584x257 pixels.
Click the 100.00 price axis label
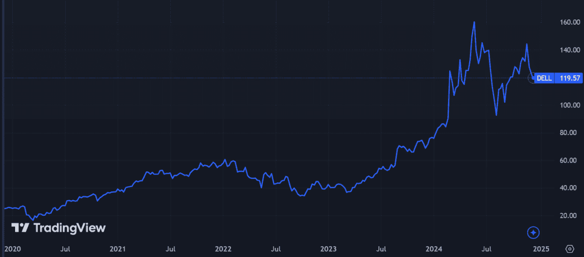[569, 105]
